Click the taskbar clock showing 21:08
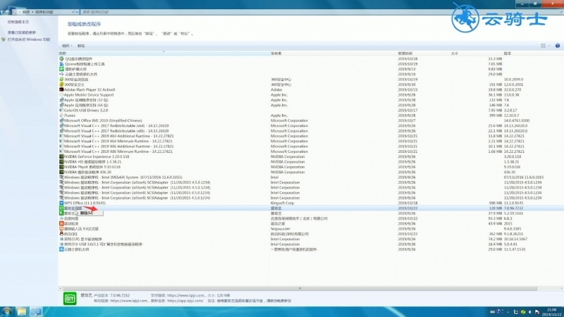The image size is (564, 317). click(x=551, y=311)
